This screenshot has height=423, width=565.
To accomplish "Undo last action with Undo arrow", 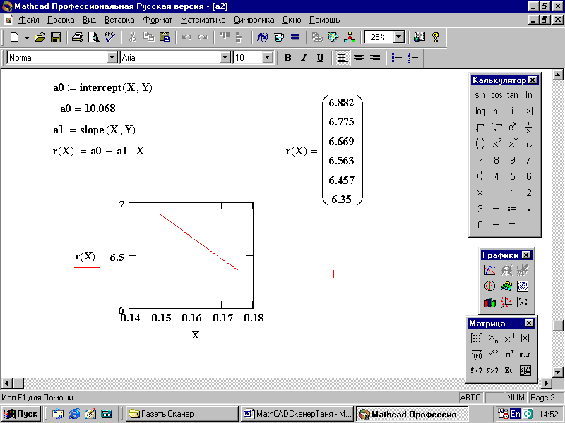I will [186, 37].
